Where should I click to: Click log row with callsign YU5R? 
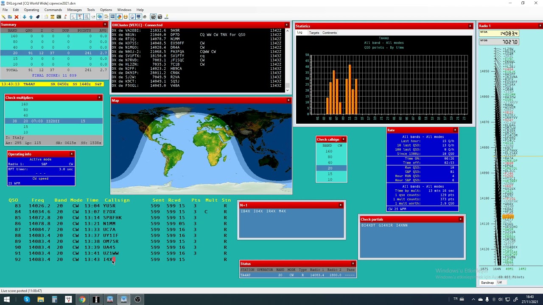[120, 206]
